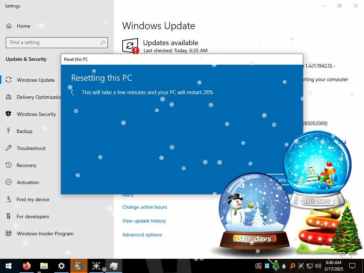Click the picture-frame app on the taskbar
Image resolution: width=364 pixels, height=273 pixels.
[x=113, y=266]
